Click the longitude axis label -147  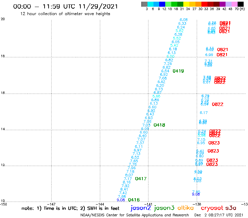[x=51, y=204]
